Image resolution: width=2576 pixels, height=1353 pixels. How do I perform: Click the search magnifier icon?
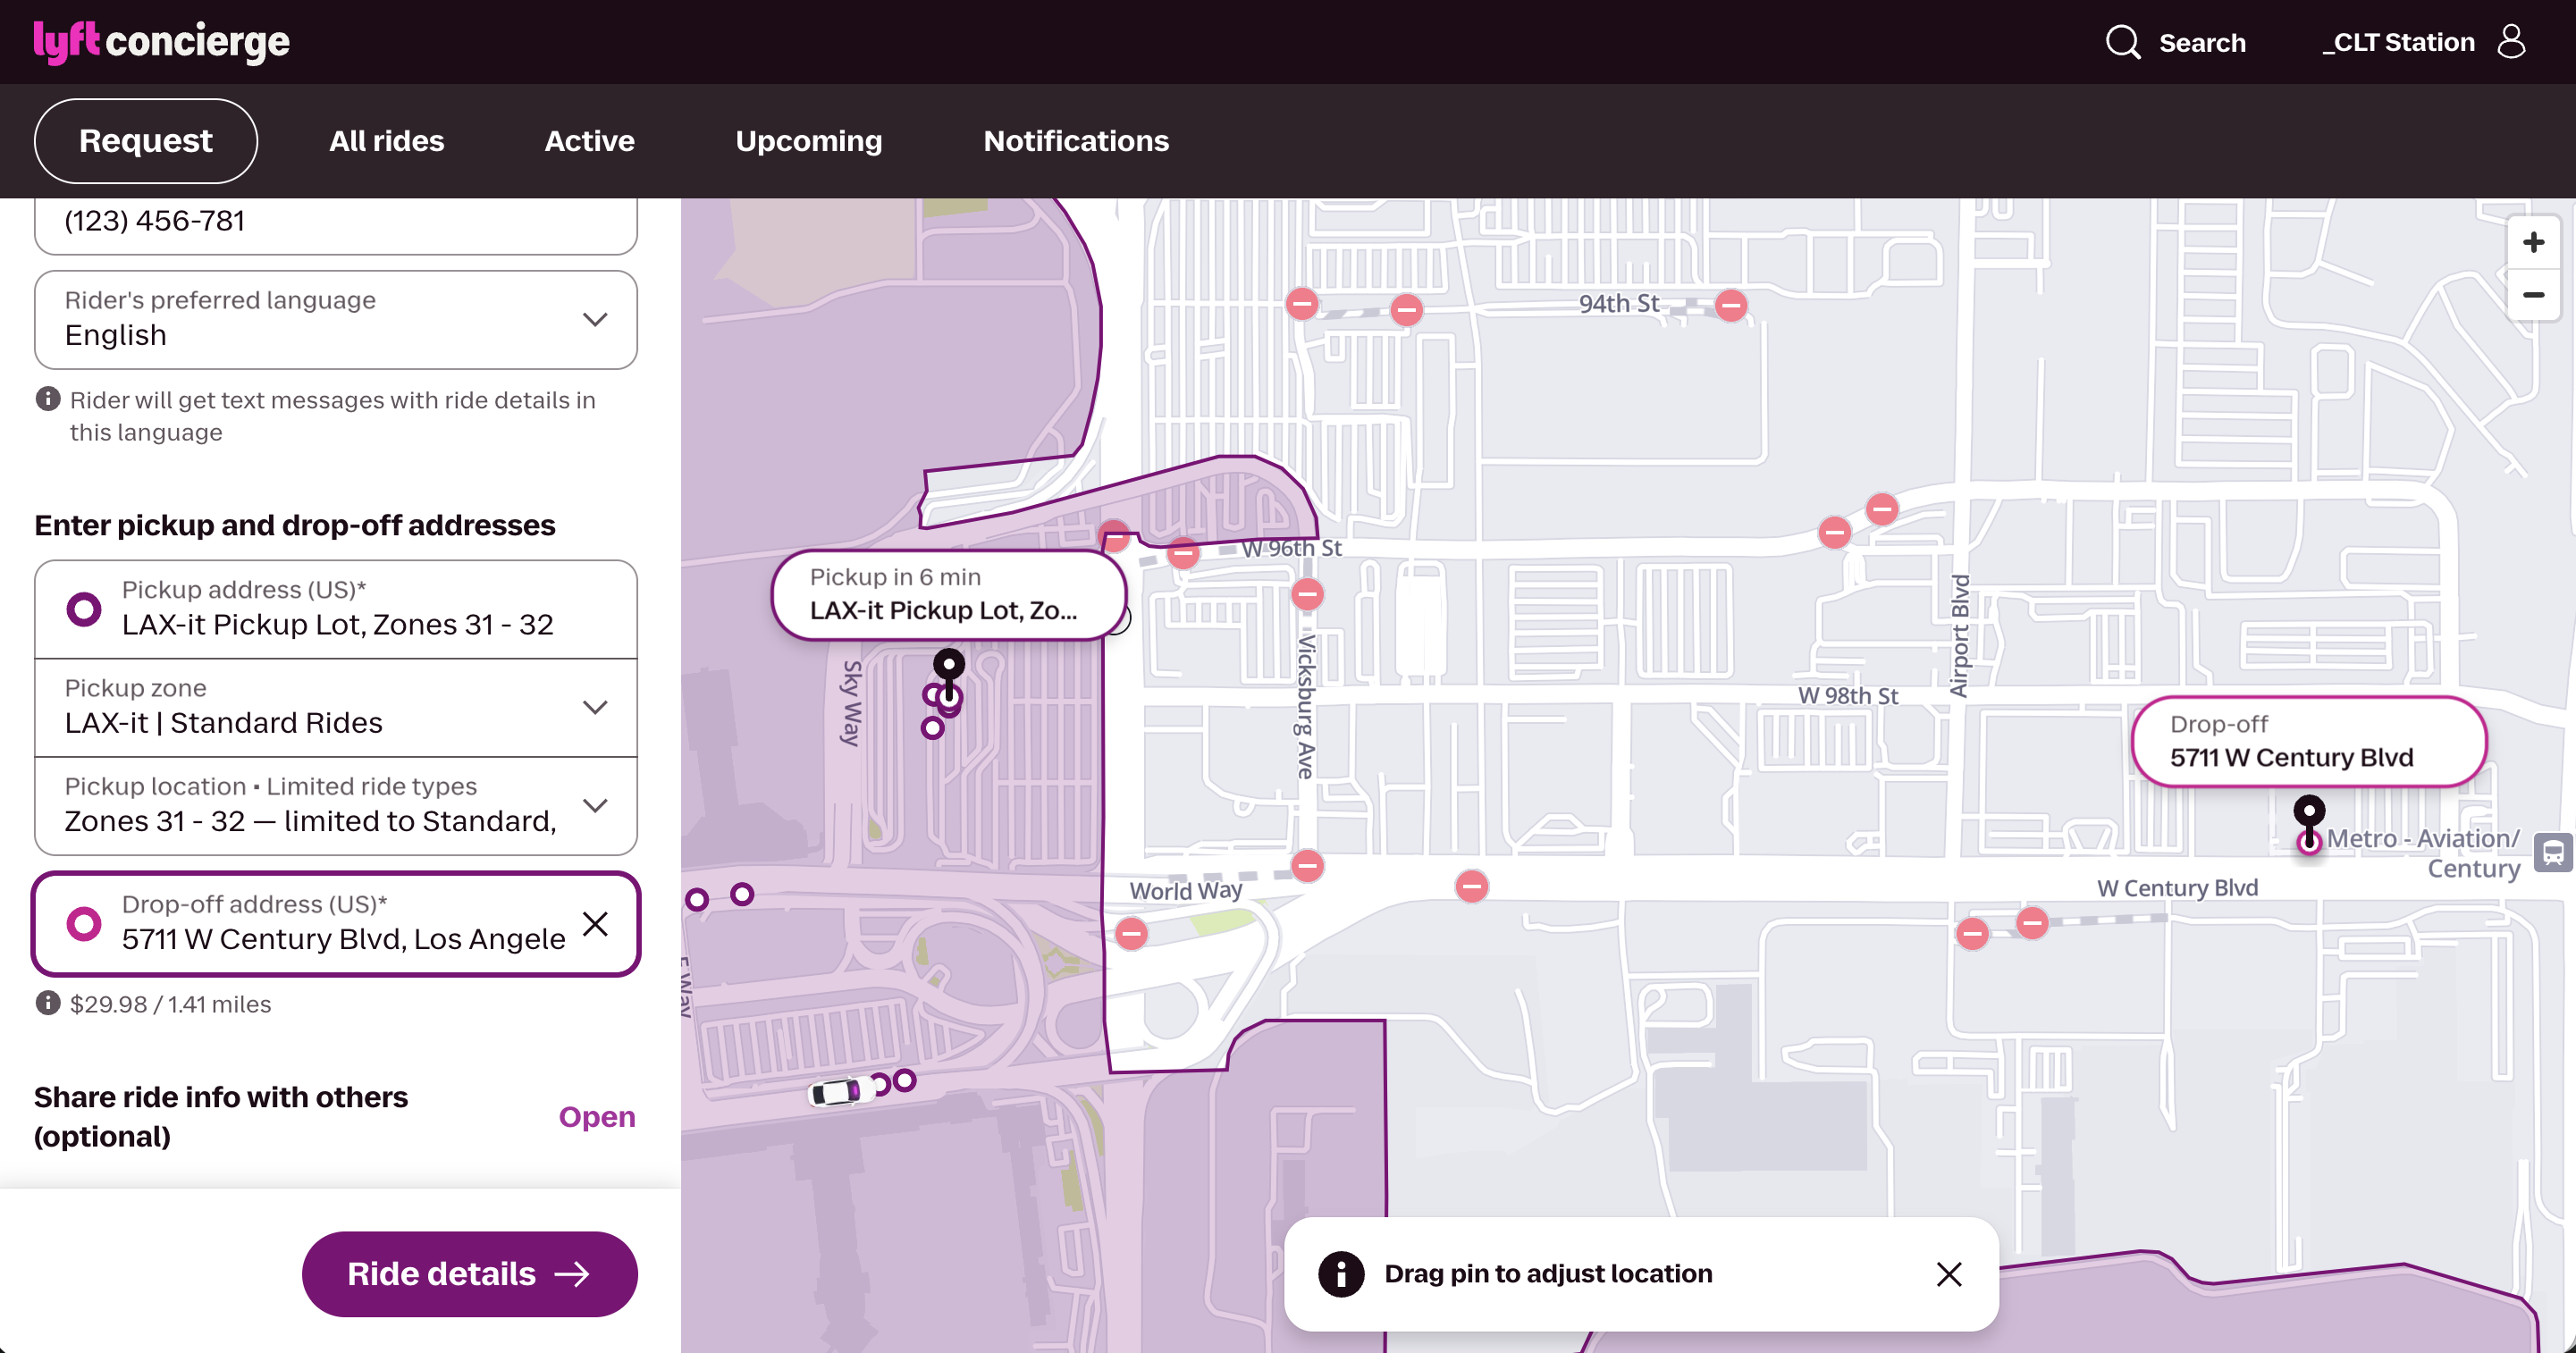pyautogui.click(x=2122, y=42)
